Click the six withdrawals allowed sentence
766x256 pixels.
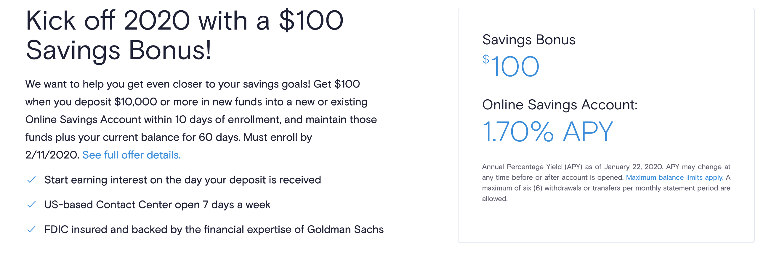pyautogui.click(x=606, y=188)
